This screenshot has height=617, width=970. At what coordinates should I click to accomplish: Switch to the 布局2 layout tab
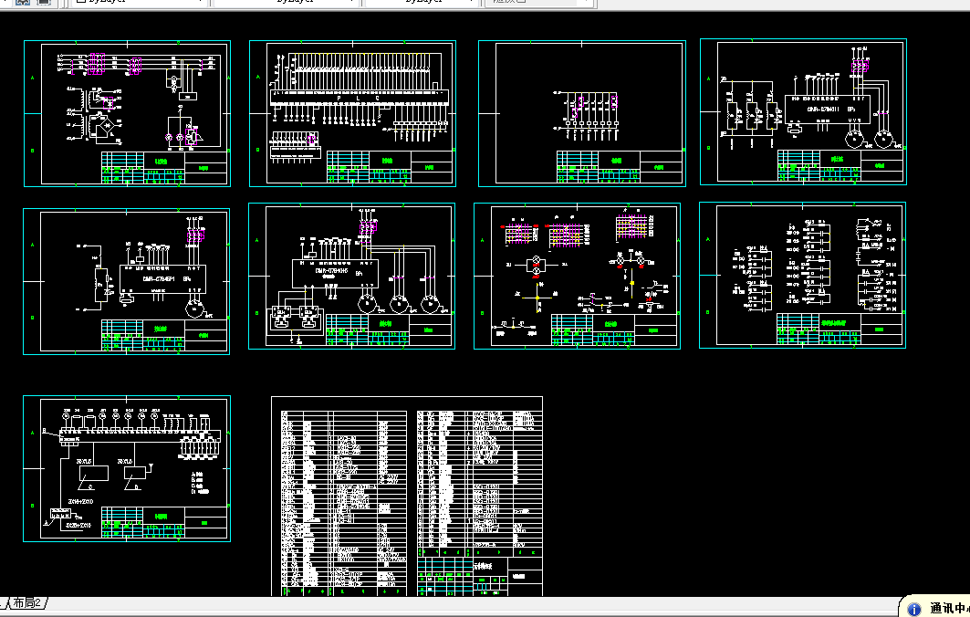(27, 602)
